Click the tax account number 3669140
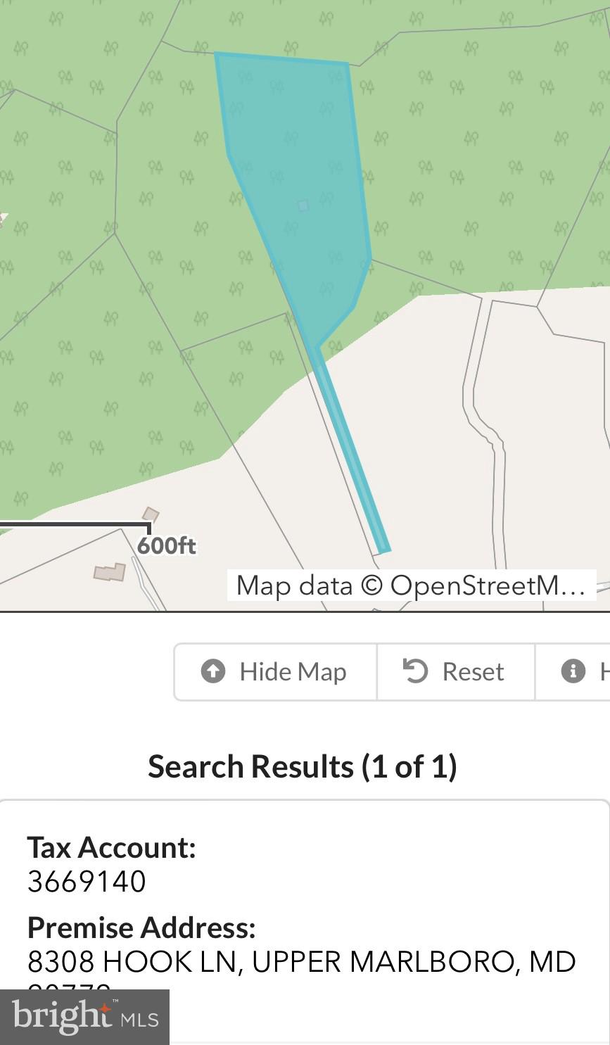 [87, 881]
